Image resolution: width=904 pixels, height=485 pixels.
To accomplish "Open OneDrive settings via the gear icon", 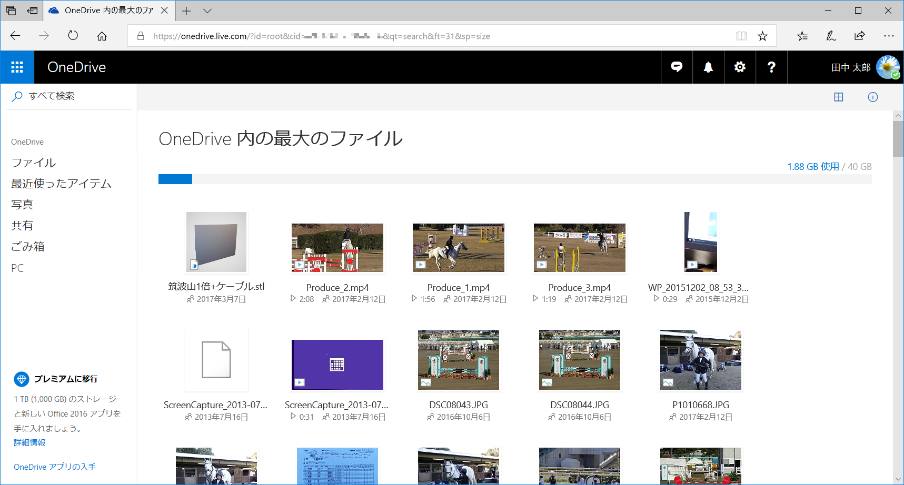I will [x=740, y=67].
